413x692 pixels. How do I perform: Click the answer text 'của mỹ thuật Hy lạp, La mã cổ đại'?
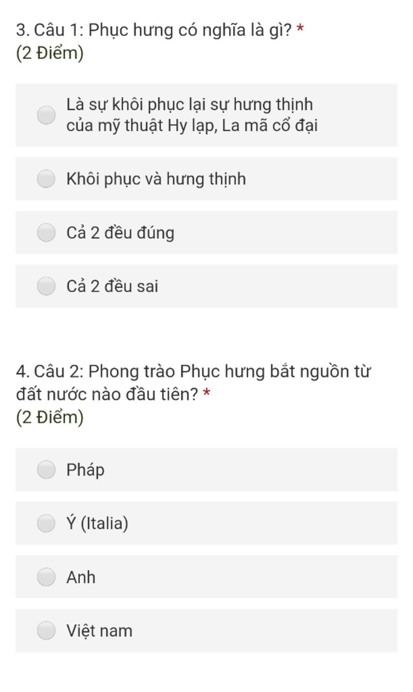tap(192, 126)
